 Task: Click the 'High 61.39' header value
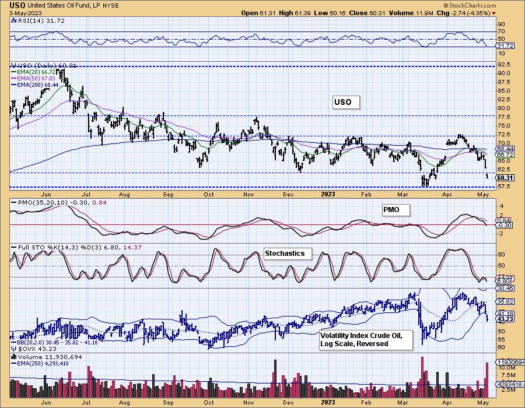pyautogui.click(x=295, y=13)
